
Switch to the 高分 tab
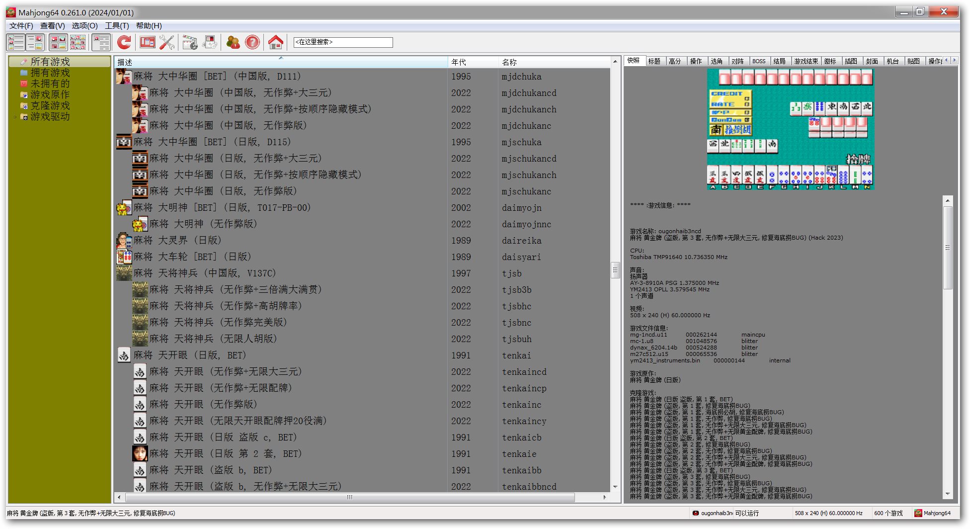(x=675, y=61)
